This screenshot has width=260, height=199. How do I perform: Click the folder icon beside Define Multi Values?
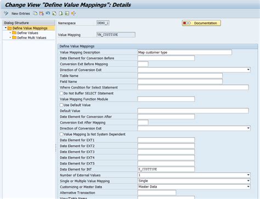click(14, 37)
